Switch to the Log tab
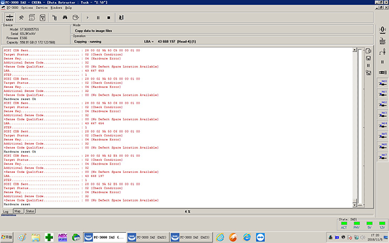 [x=6, y=211]
